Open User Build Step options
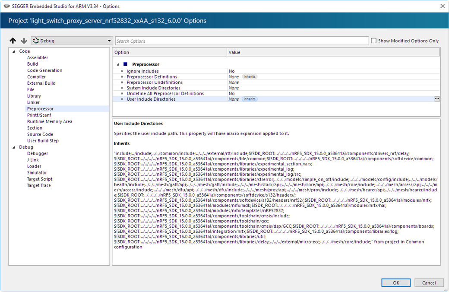This screenshot has width=449, height=292. tap(43, 141)
